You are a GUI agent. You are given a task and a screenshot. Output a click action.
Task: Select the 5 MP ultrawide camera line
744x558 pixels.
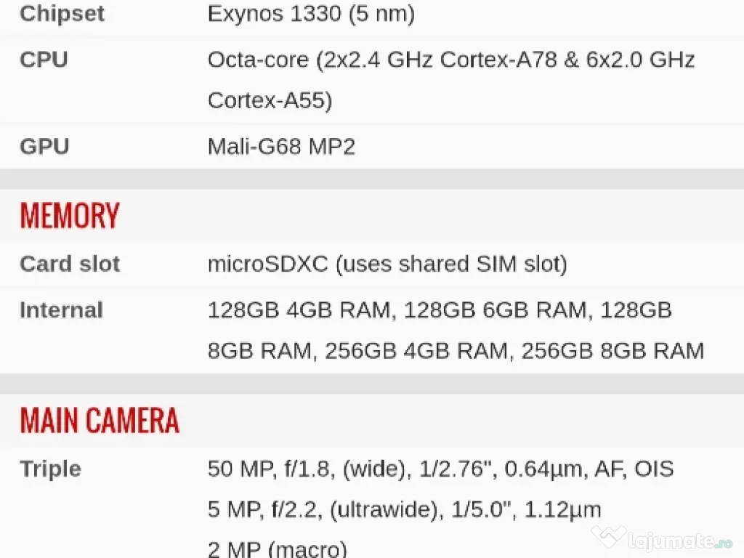[404, 509]
